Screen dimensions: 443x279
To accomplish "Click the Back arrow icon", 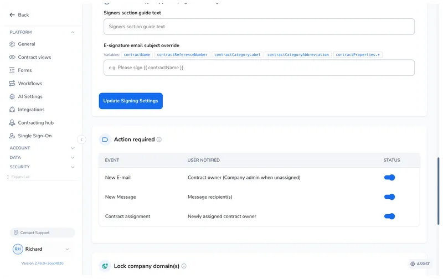I will [x=12, y=15].
